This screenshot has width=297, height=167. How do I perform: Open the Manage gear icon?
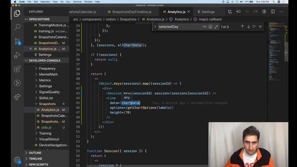pyautogui.click(x=17, y=160)
